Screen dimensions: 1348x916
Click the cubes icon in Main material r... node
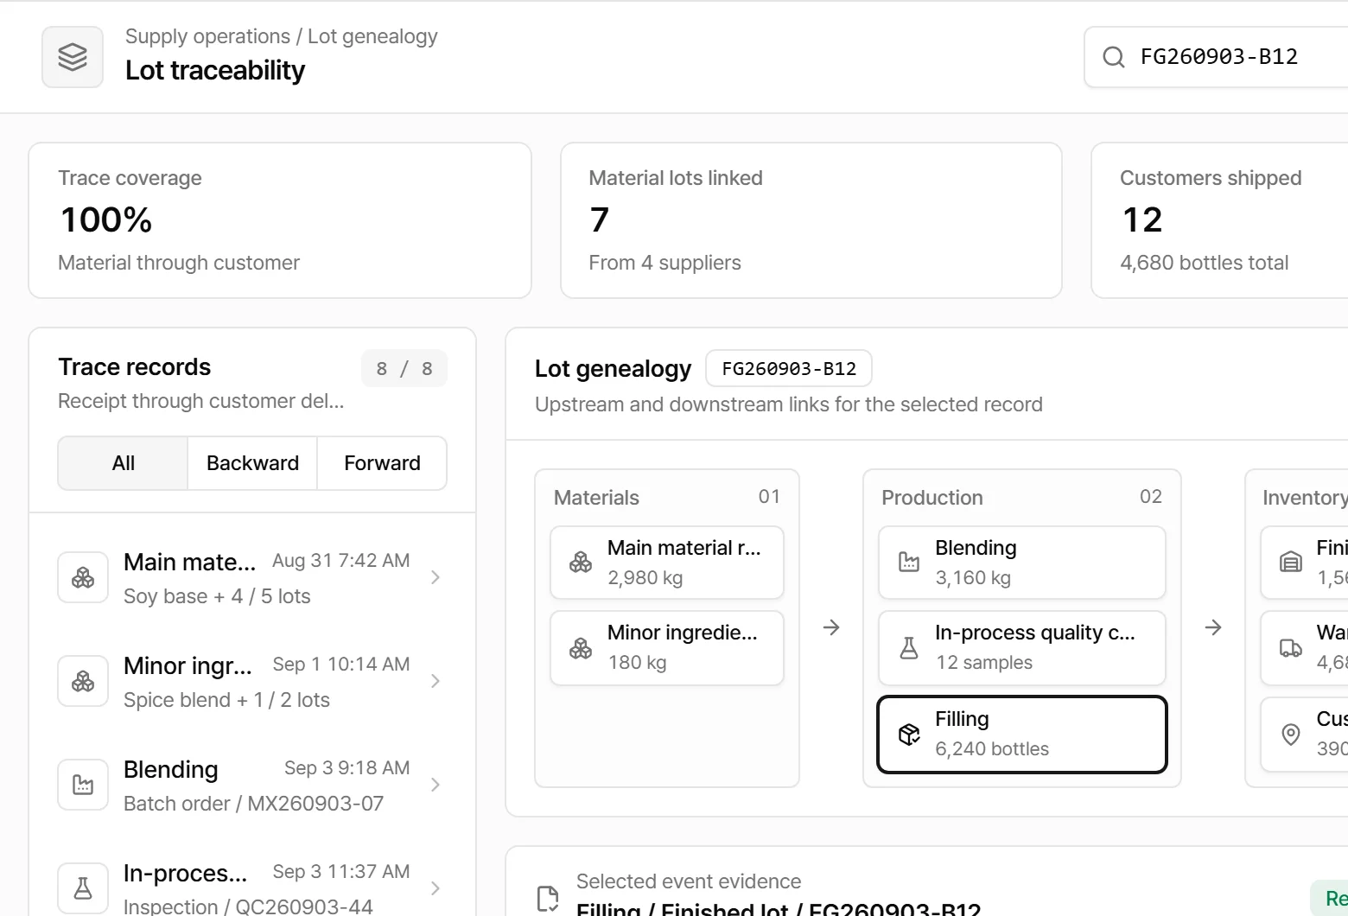[581, 563]
